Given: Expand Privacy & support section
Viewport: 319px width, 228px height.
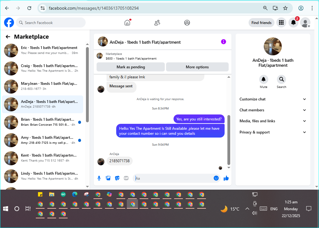Looking at the screenshot, I should click(273, 132).
